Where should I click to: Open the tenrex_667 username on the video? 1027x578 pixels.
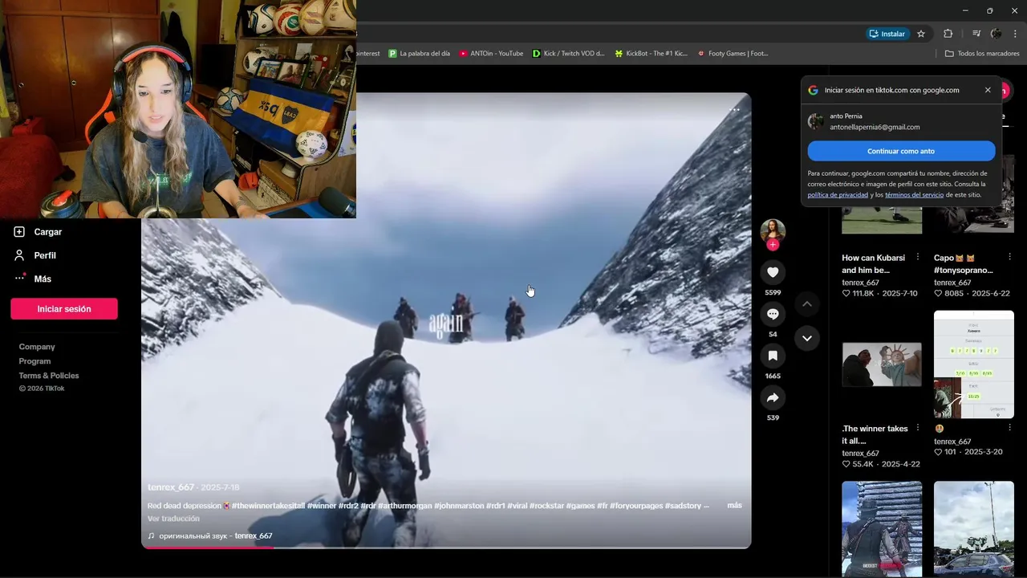coord(171,487)
